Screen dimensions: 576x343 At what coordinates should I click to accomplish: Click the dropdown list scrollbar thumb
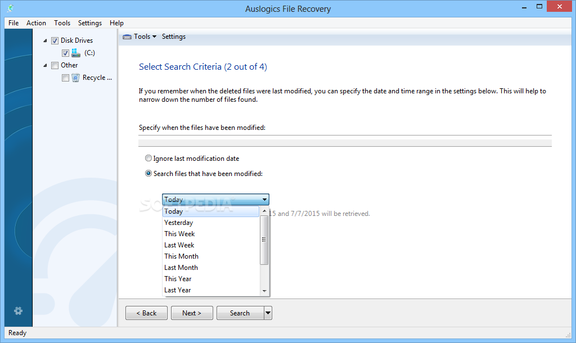264,240
